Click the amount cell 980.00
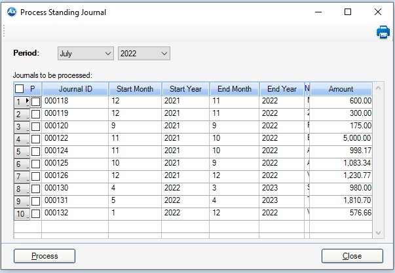 pyautogui.click(x=341, y=189)
